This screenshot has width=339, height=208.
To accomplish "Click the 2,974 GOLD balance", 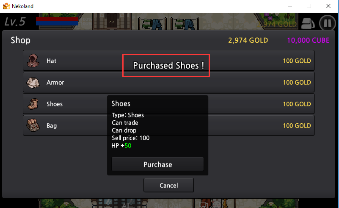I will pos(248,41).
